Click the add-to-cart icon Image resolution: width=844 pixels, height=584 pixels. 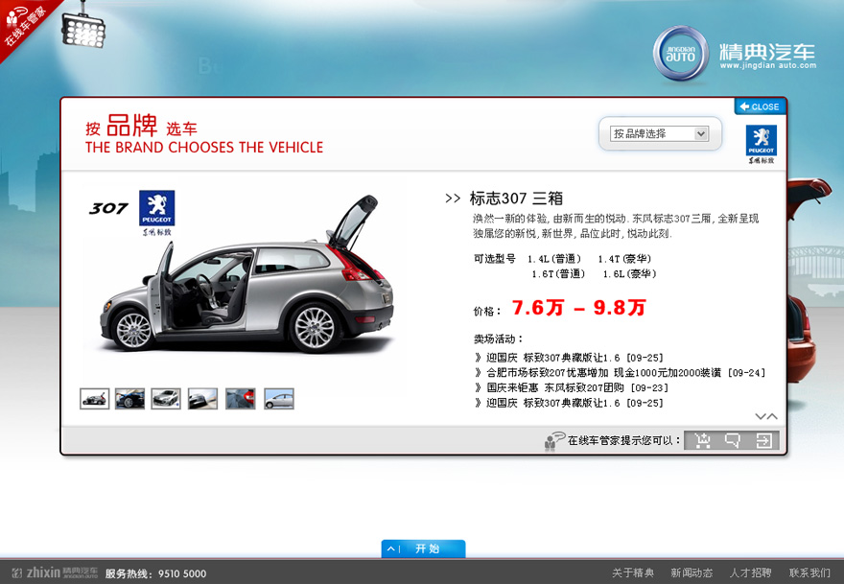(702, 440)
